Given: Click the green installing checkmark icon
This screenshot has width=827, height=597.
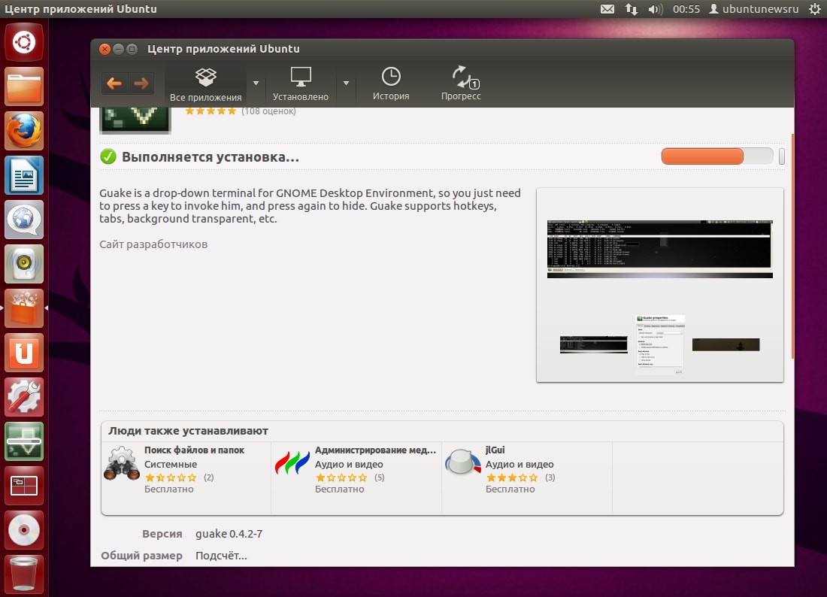Looking at the screenshot, I should point(108,156).
